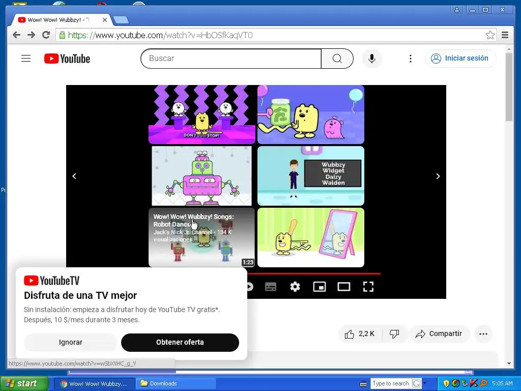Go to the YouTube home logo
Viewport: 521px width, 391px height.
(x=67, y=59)
